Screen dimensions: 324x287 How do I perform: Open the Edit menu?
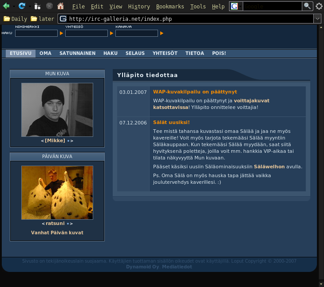click(x=97, y=7)
